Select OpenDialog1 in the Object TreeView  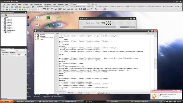11,30
